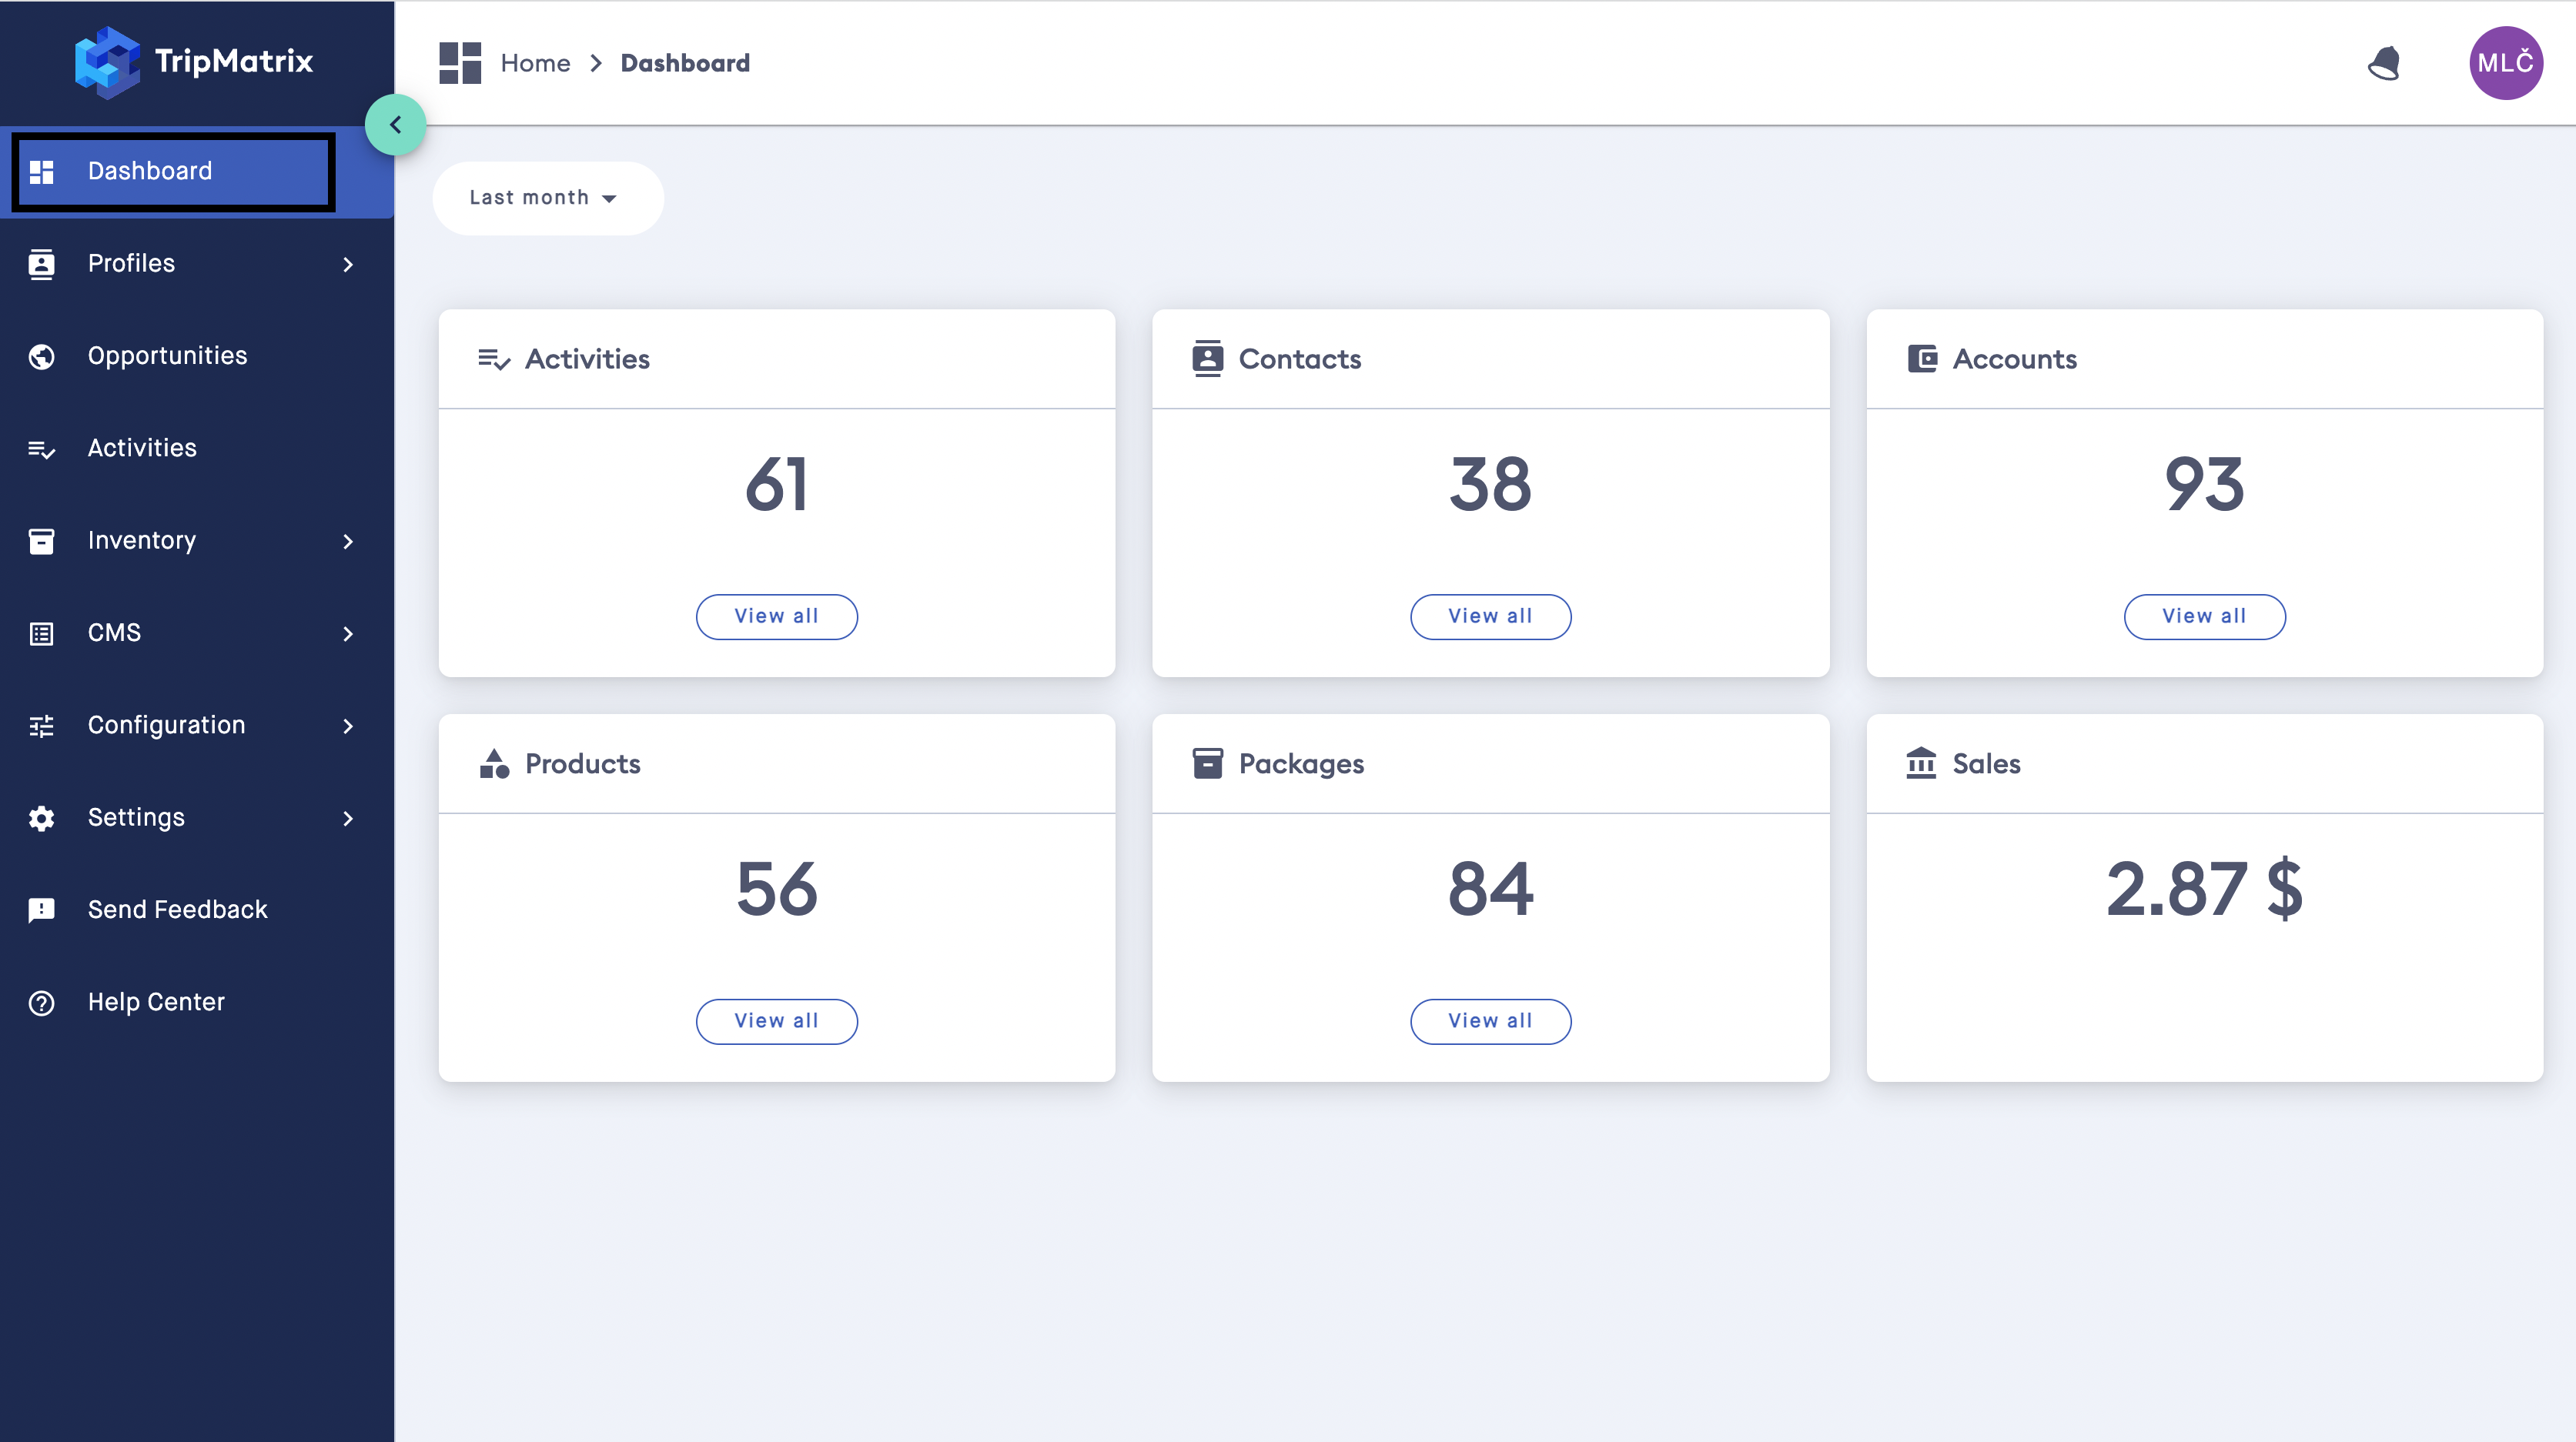The image size is (2576, 1442).
Task: Click the Opportunities icon in sidebar
Action: pos(42,355)
